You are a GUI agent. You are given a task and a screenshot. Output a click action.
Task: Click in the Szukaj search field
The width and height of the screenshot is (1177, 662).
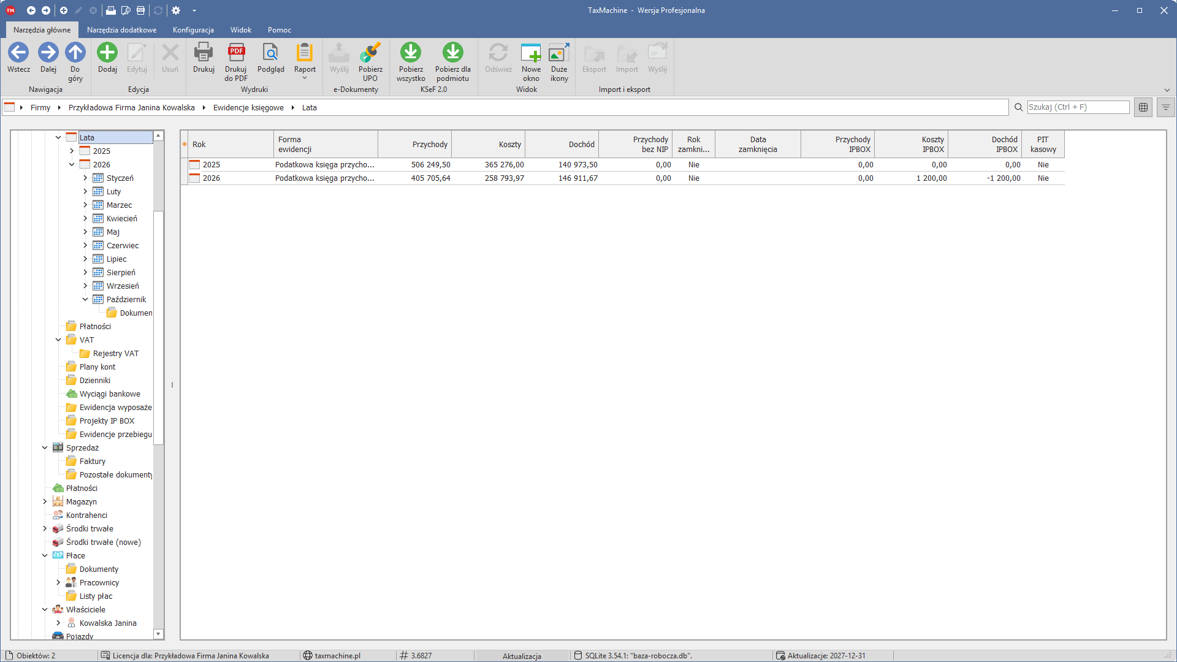pyautogui.click(x=1078, y=107)
